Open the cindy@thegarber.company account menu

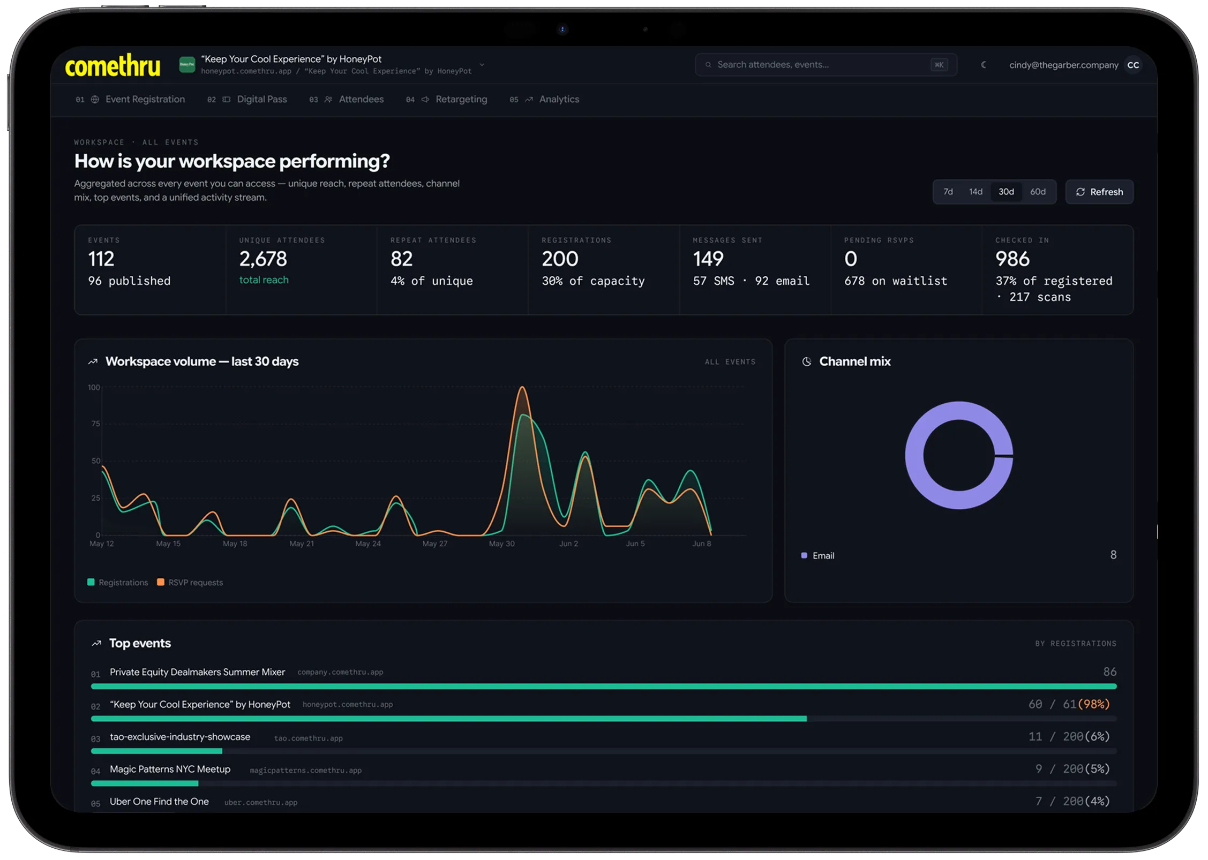coord(1063,65)
